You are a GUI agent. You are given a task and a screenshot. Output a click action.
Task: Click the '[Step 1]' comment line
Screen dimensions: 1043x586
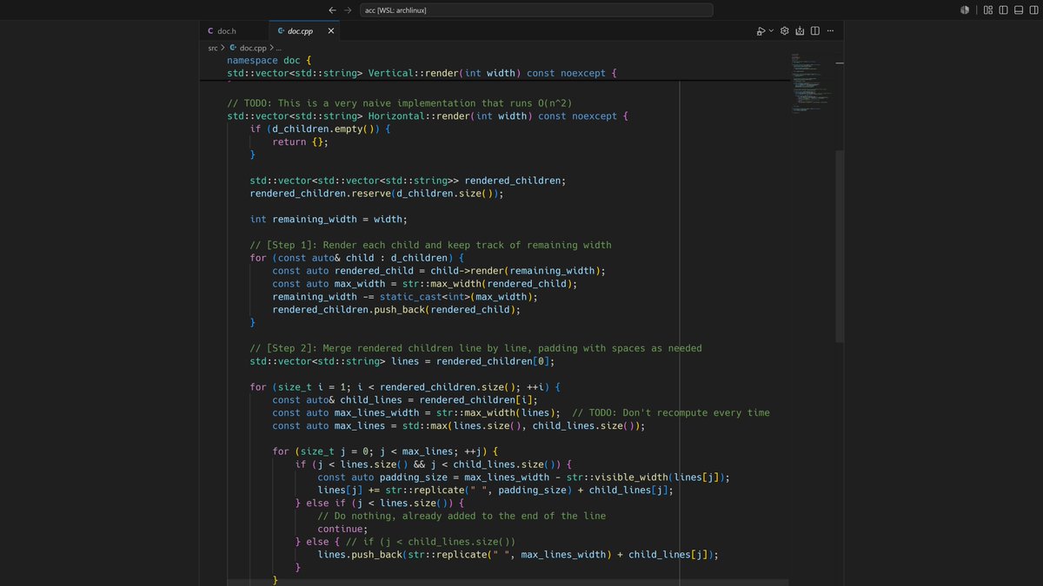tap(431, 245)
